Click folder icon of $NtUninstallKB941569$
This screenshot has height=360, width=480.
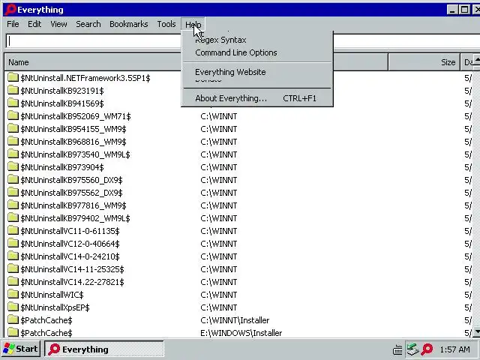coord(13,103)
